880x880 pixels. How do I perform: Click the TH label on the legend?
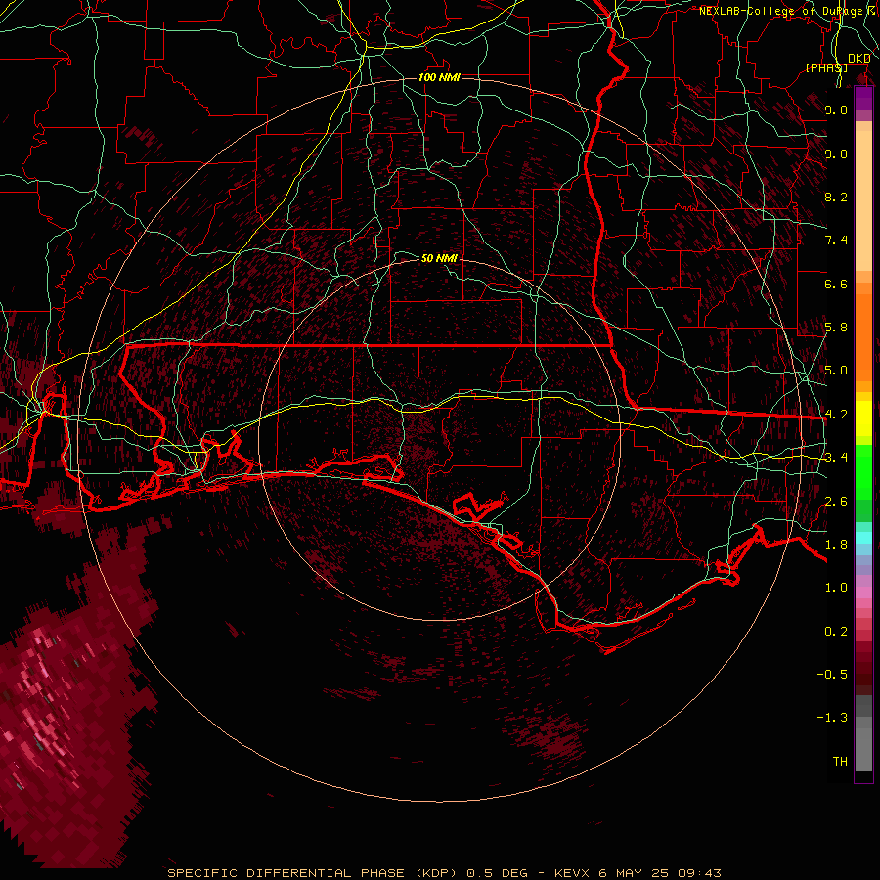coord(840,762)
